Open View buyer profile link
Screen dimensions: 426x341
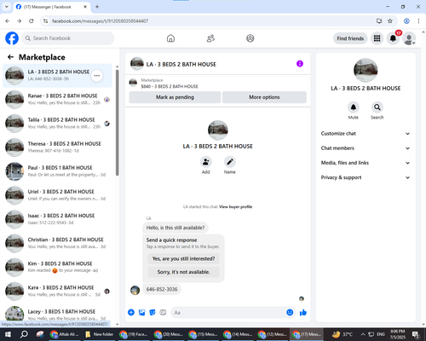(x=236, y=207)
